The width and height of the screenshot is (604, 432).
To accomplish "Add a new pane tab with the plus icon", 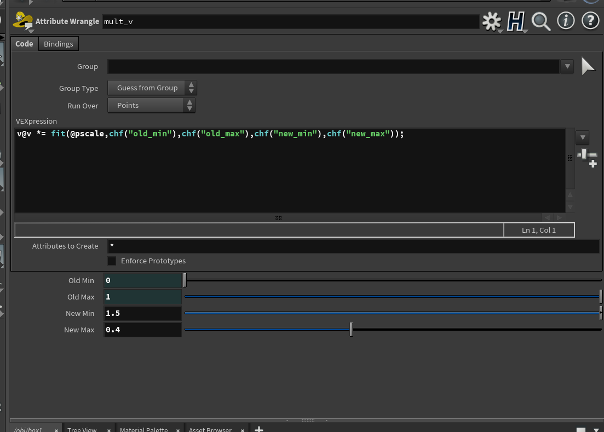I will tap(259, 429).
